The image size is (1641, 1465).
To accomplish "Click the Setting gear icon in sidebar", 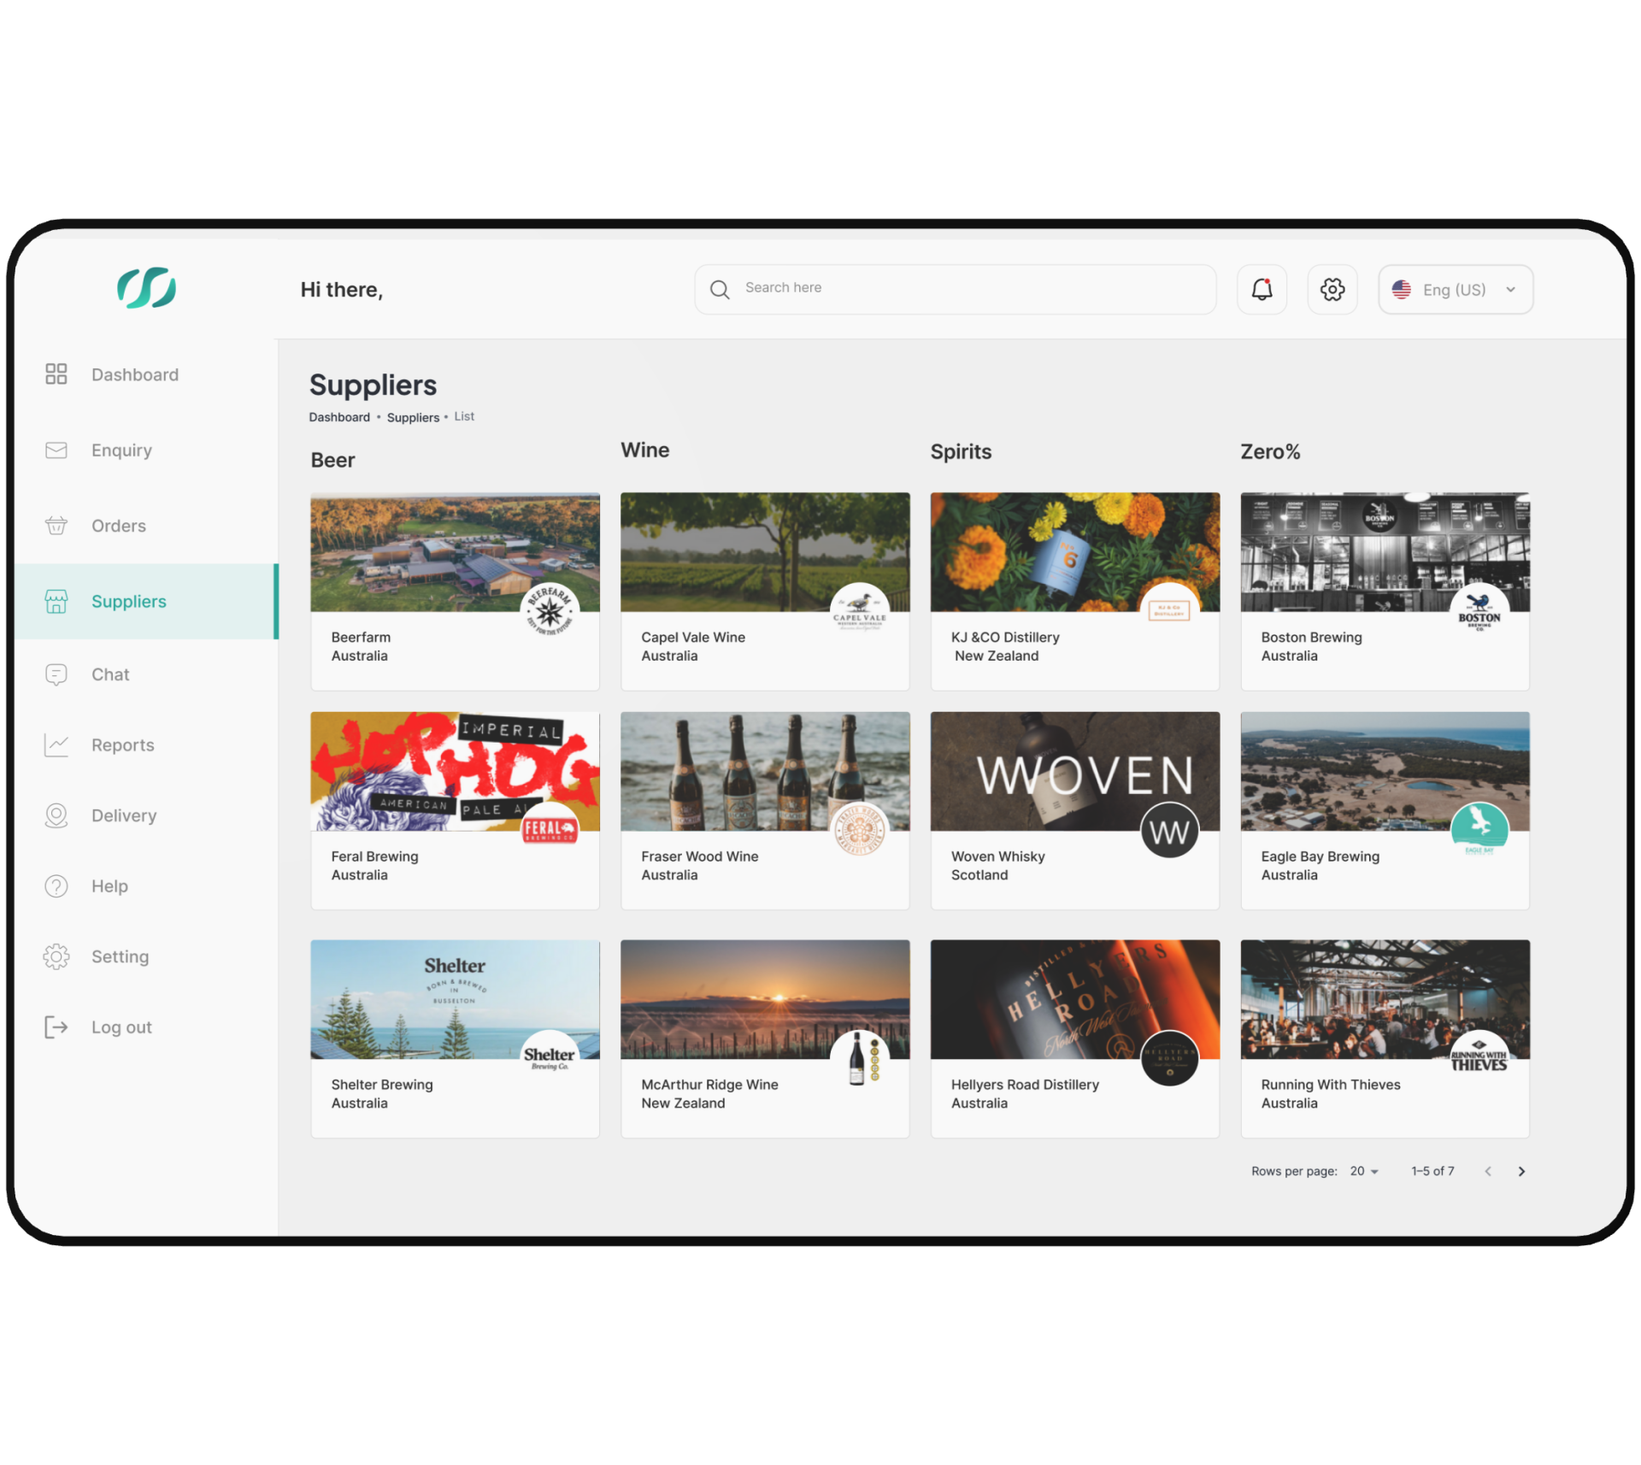I will [x=56, y=956].
